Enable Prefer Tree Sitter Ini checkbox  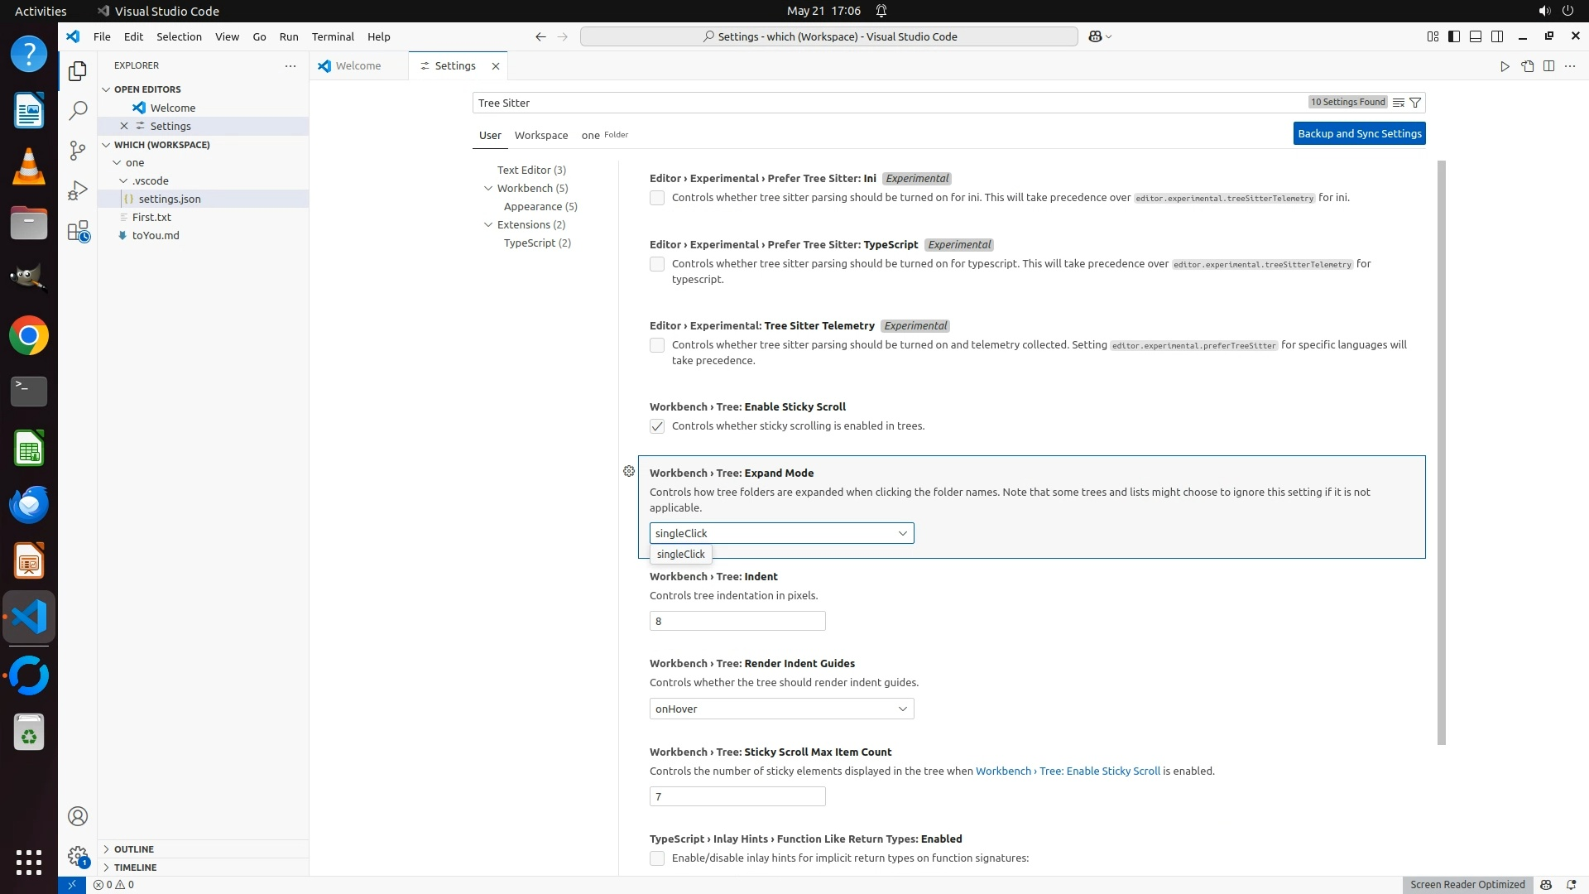click(x=657, y=198)
